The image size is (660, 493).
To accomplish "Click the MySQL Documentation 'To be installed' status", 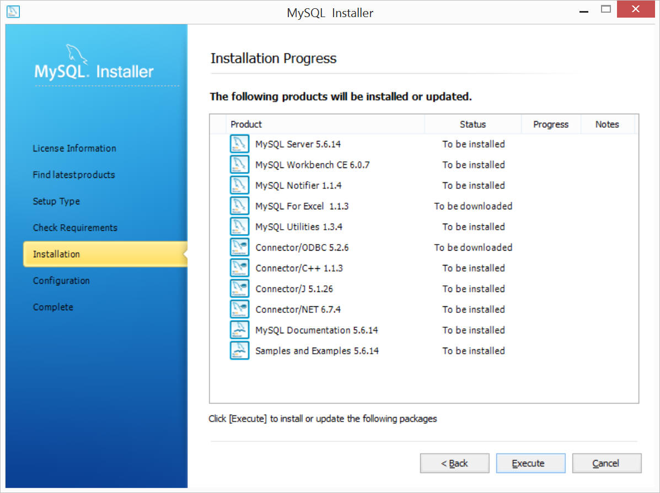I will point(474,330).
